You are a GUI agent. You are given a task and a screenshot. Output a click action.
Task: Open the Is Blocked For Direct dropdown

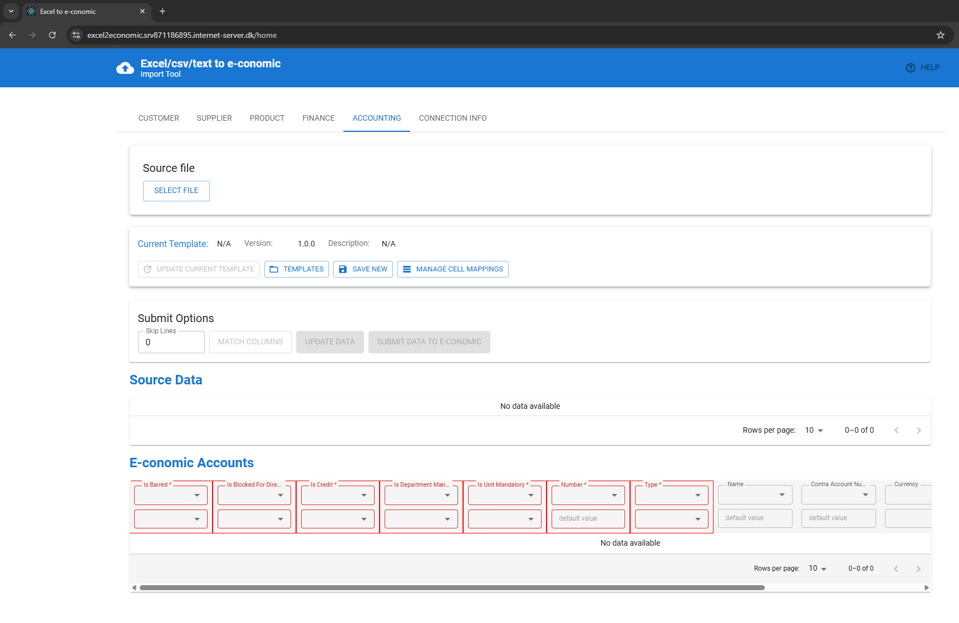click(254, 495)
